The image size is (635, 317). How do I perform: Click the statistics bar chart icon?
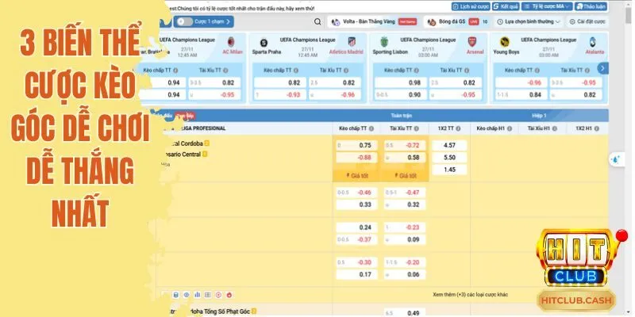pos(198,293)
